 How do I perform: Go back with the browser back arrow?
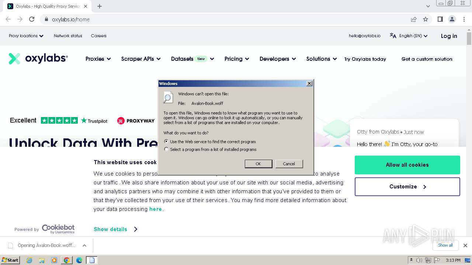coord(8,19)
